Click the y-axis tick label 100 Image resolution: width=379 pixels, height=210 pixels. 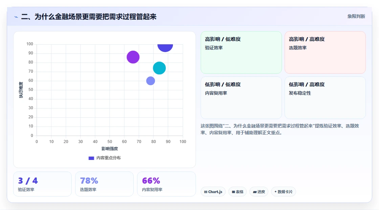click(30, 44)
